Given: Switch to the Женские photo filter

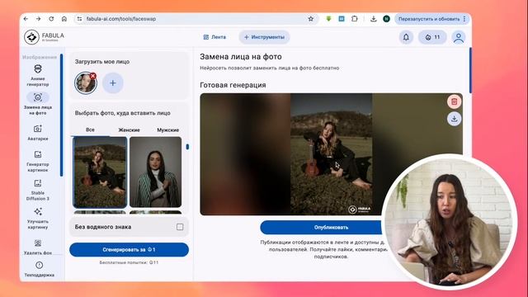Looking at the screenshot, I should pos(129,130).
